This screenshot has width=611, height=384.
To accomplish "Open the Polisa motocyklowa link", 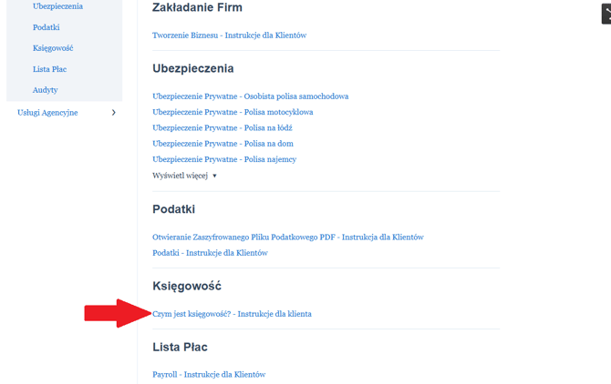I will tap(233, 112).
